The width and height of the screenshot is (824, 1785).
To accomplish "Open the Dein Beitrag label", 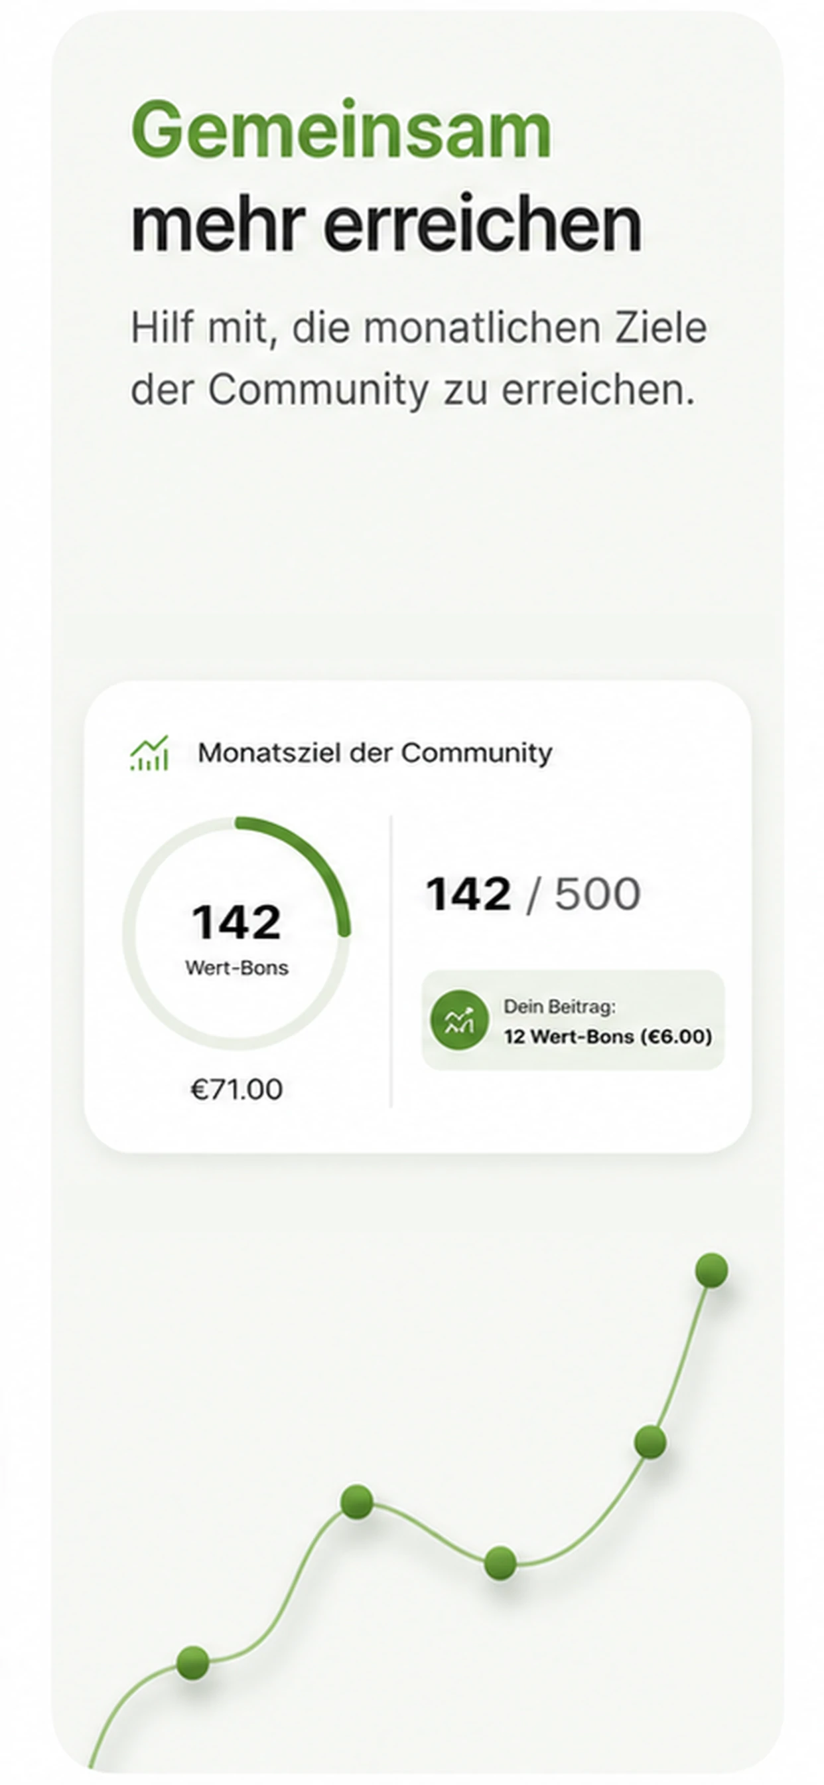I will pyautogui.click(x=559, y=1006).
